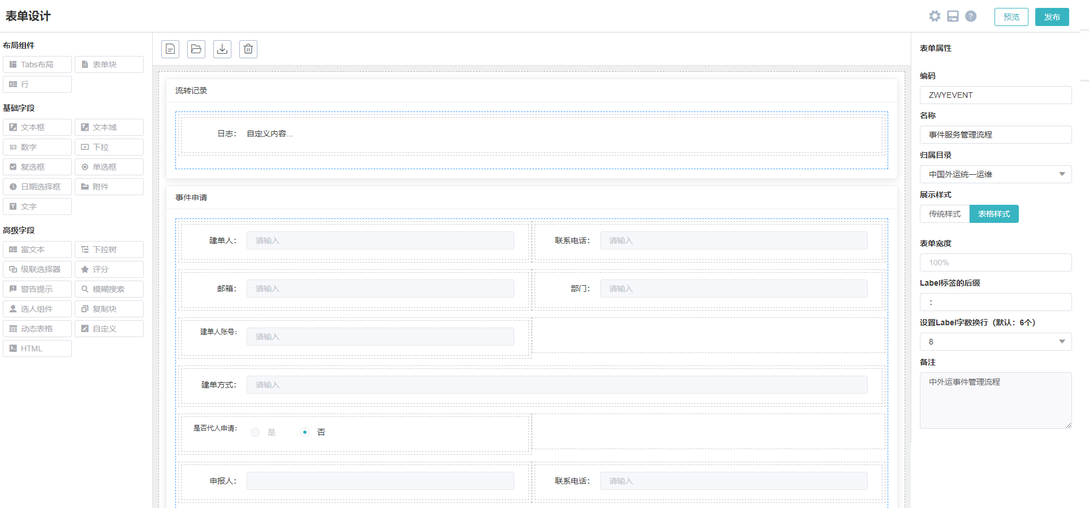Click the 邮箱 input field
1089x508 pixels.
(380, 289)
